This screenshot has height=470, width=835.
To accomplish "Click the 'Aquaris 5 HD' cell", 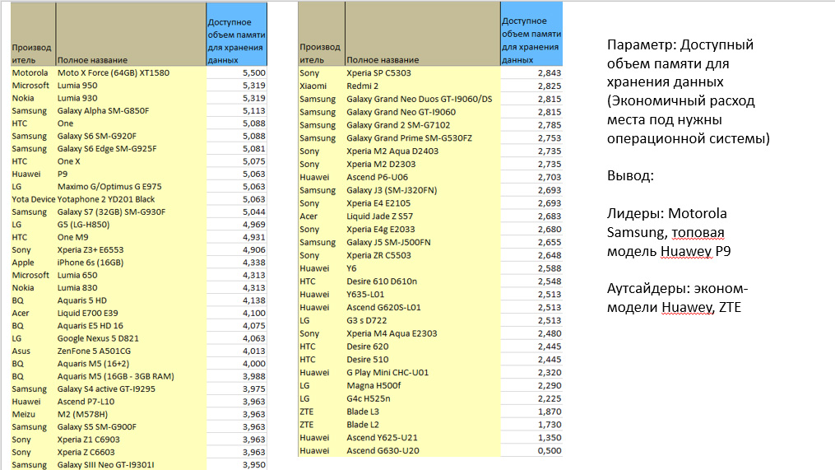I will [131, 300].
